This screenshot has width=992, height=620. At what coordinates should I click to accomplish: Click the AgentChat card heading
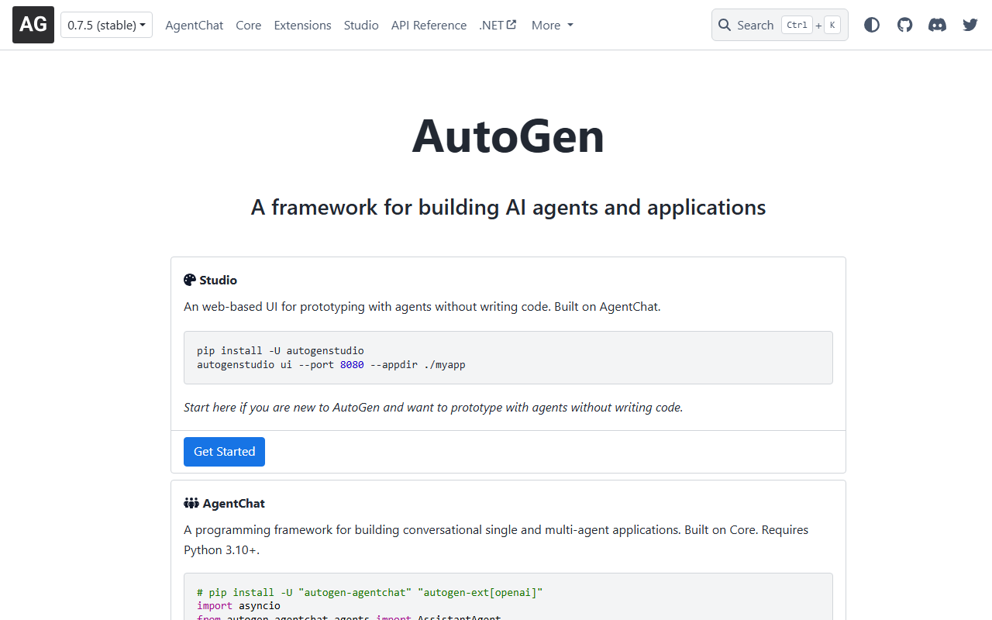[x=234, y=503]
